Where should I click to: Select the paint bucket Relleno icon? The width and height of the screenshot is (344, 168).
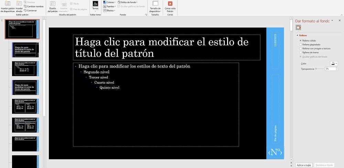(x=299, y=28)
